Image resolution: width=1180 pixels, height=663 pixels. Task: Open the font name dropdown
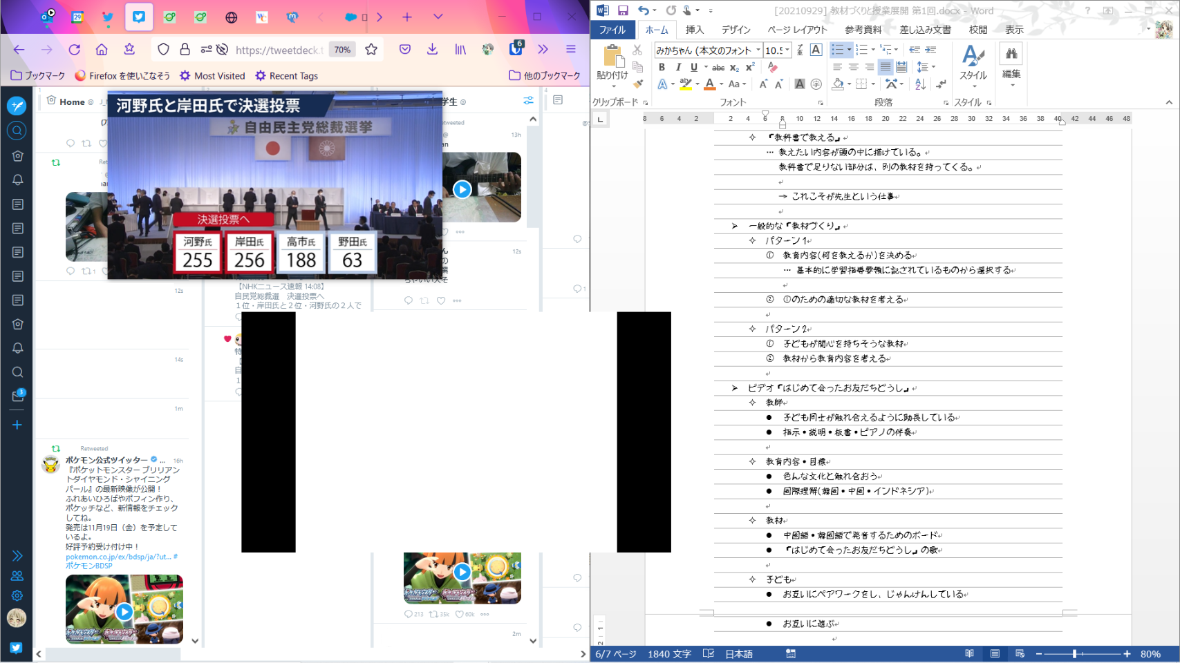click(x=758, y=50)
